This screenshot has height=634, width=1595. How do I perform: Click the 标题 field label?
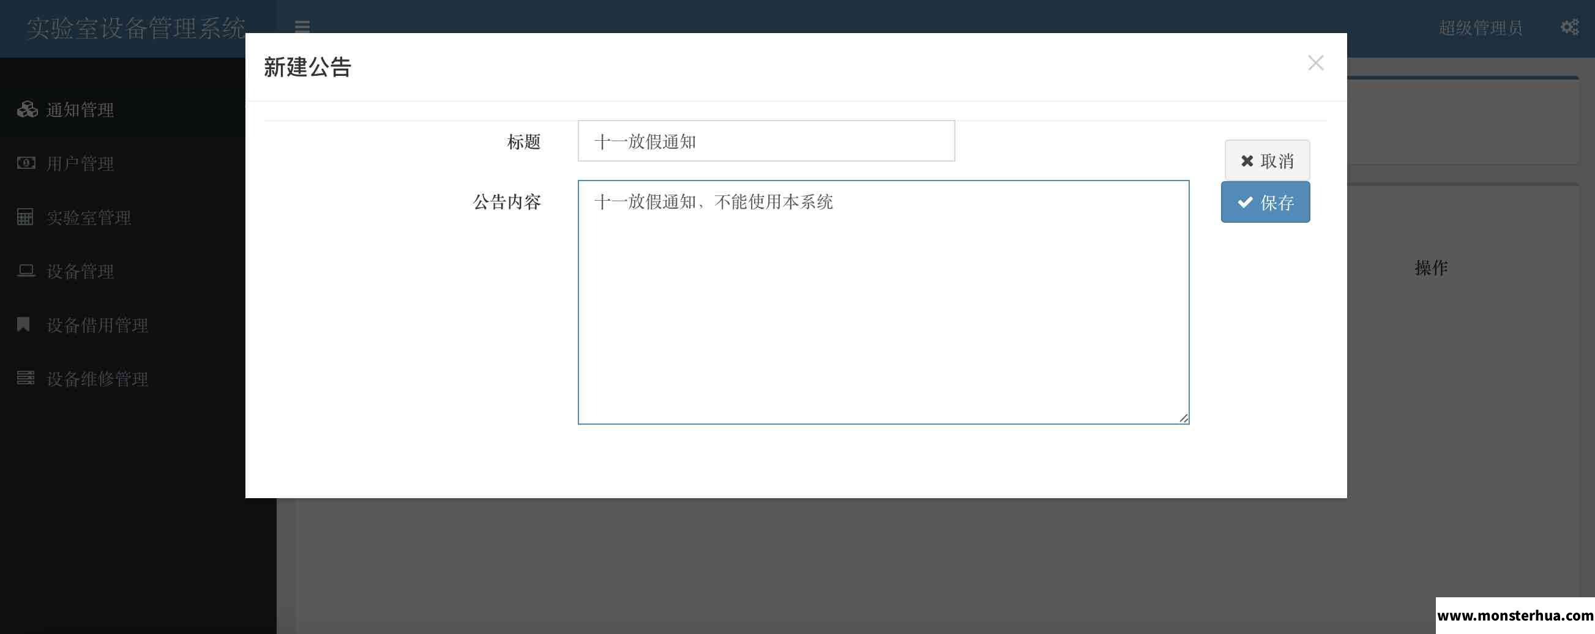[524, 142]
